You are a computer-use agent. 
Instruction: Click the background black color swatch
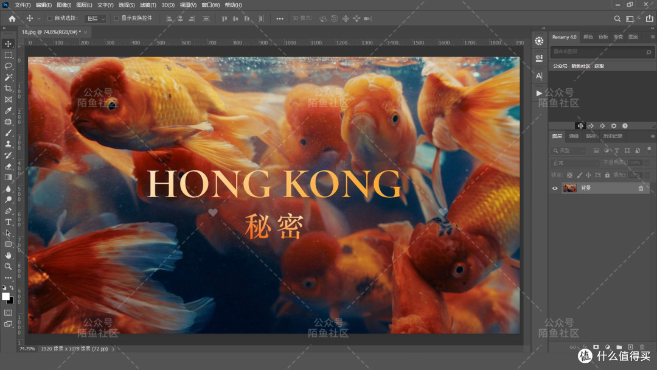(x=11, y=301)
